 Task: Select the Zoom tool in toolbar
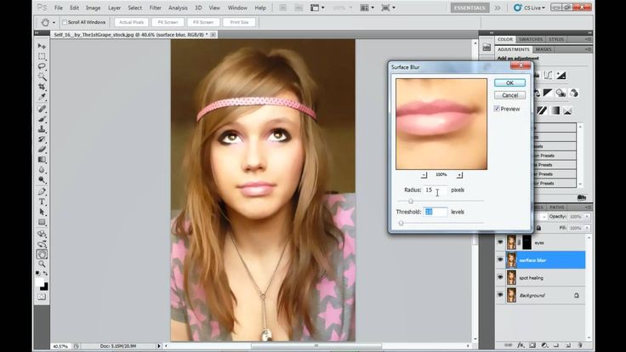coord(42,264)
